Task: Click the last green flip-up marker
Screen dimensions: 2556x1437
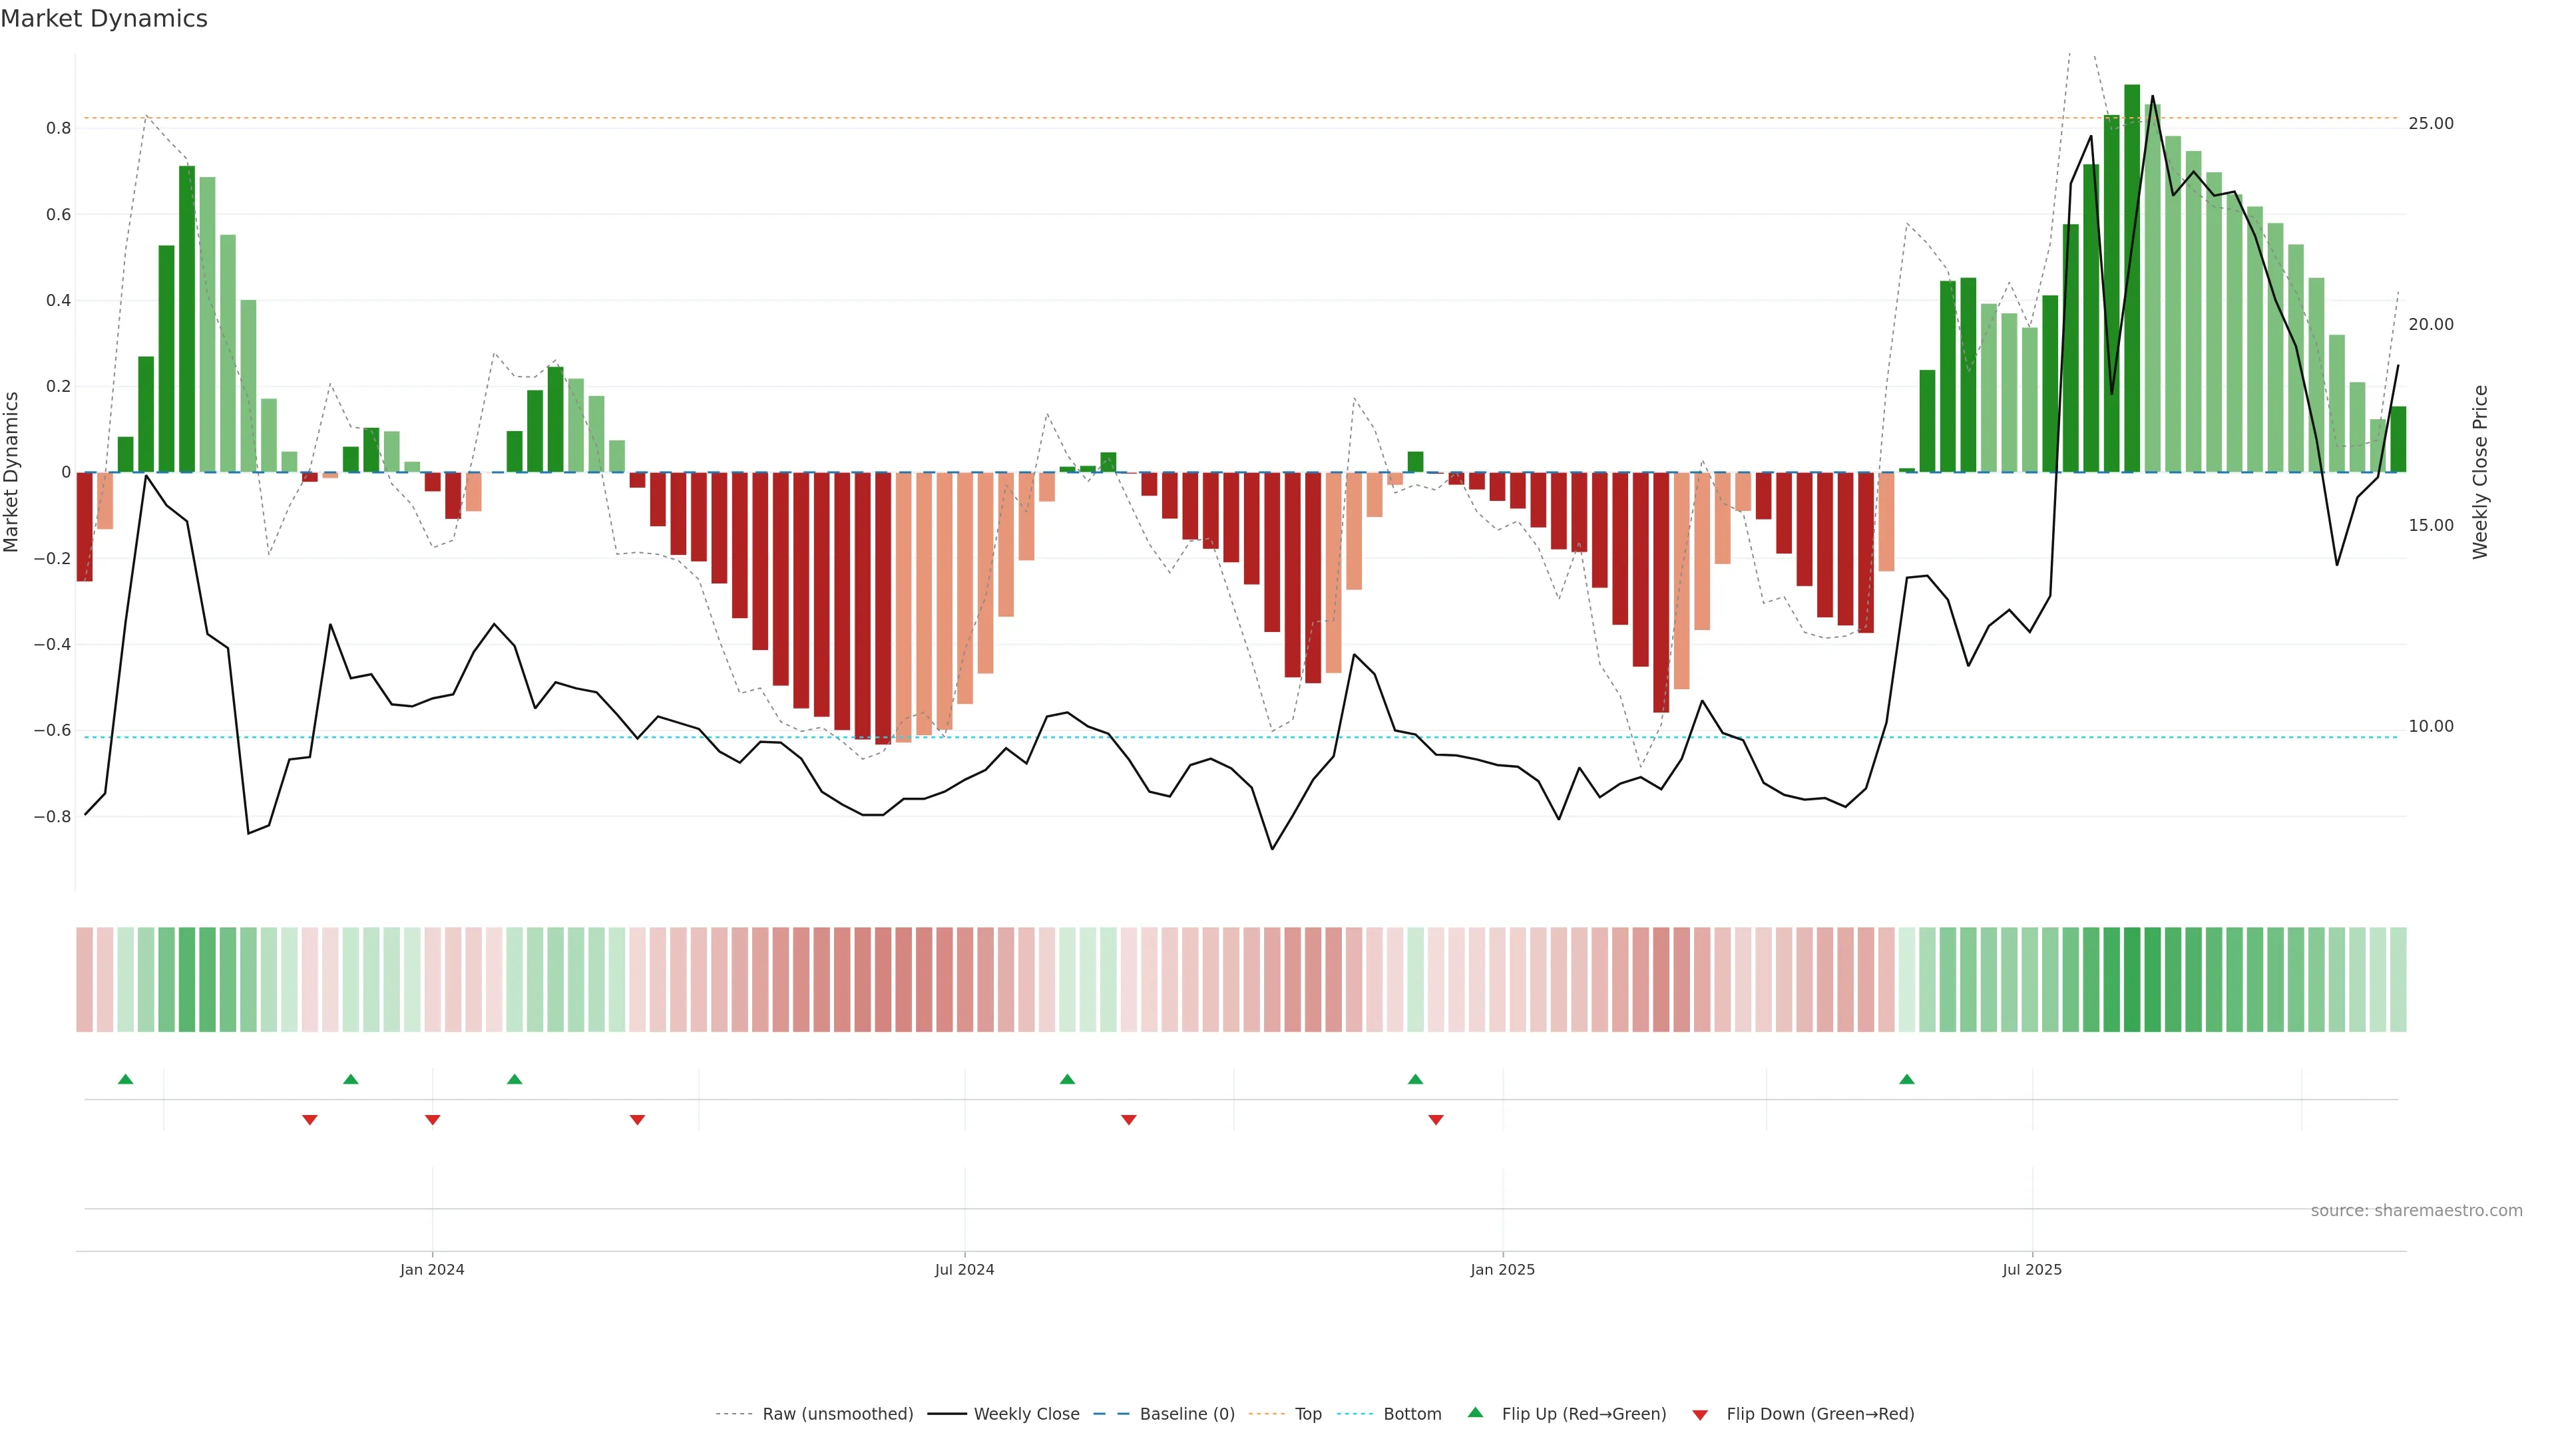Action: point(1906,1079)
